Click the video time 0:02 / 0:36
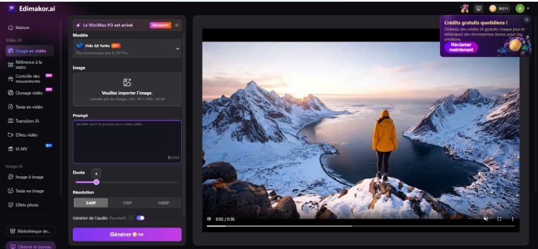The width and height of the screenshot is (538, 249). [x=225, y=219]
